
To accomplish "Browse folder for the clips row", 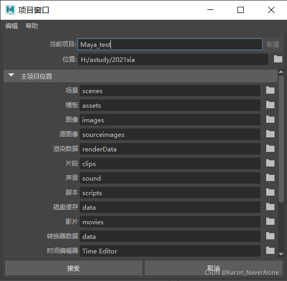I will [270, 163].
